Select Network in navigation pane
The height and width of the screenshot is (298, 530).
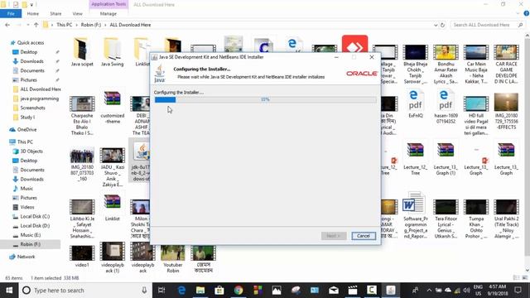pyautogui.click(x=26, y=257)
